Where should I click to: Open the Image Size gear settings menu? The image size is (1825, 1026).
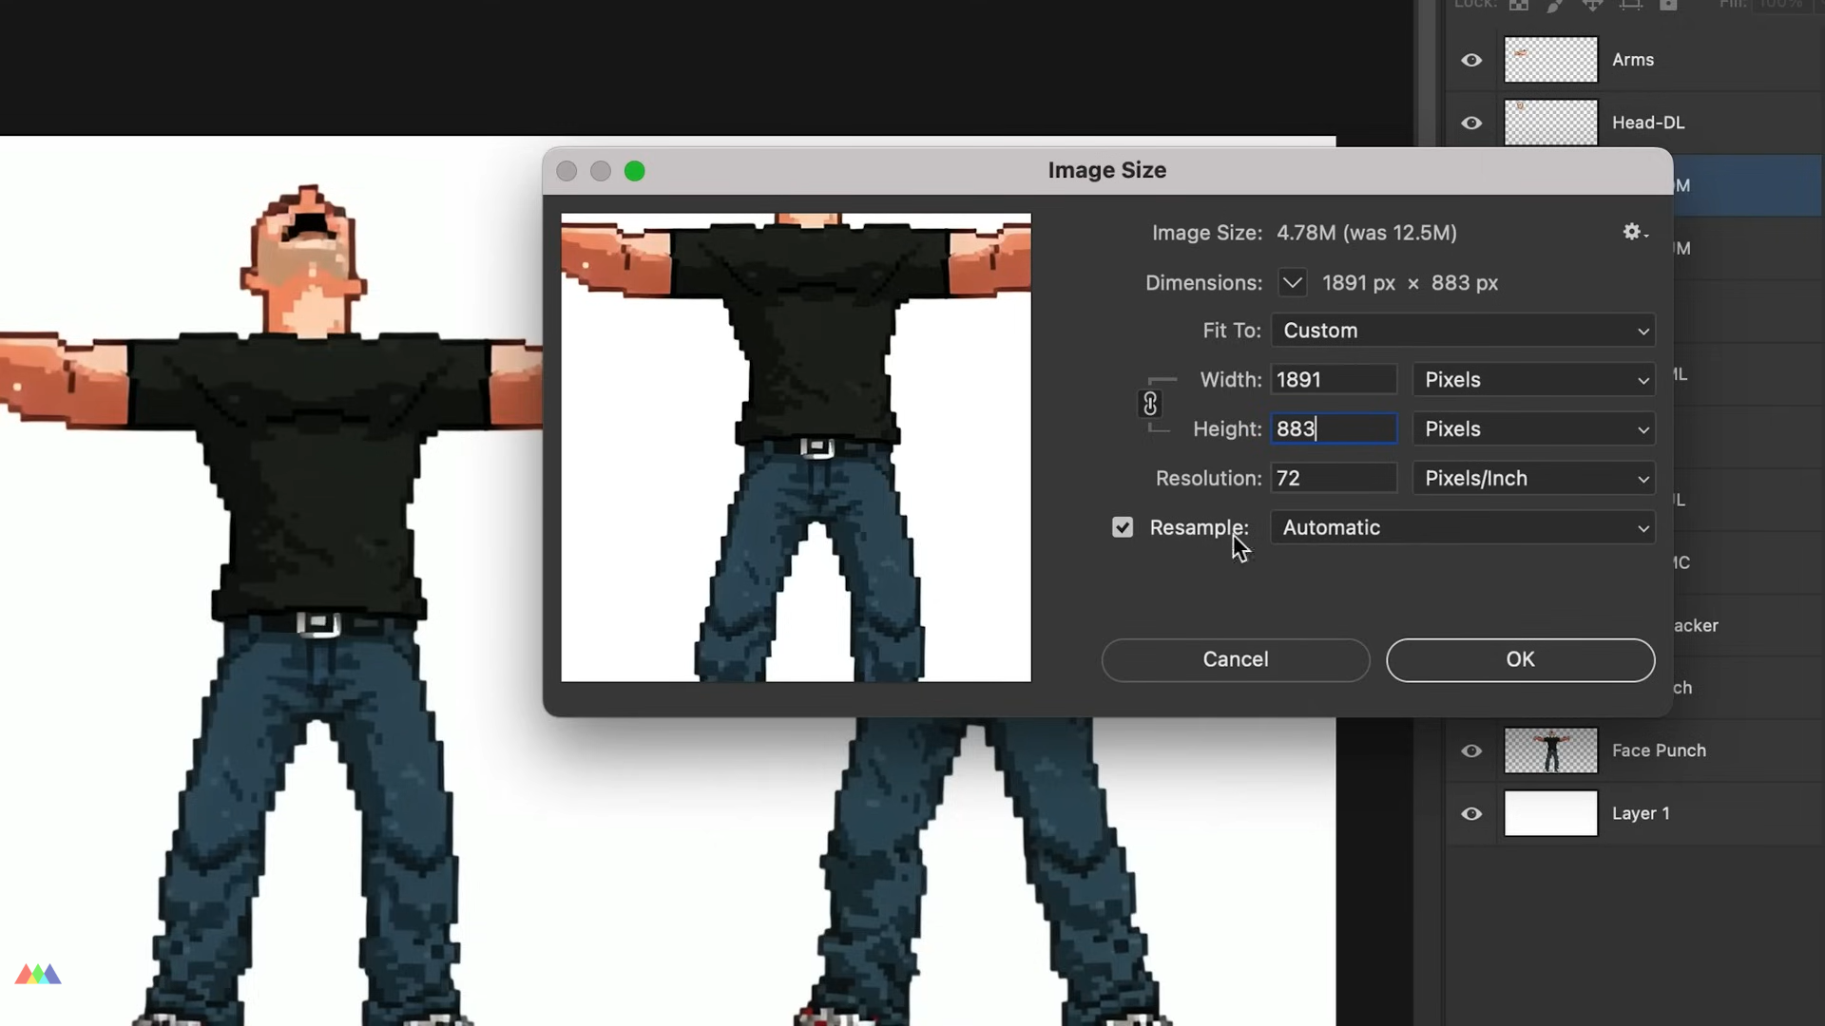tap(1634, 232)
